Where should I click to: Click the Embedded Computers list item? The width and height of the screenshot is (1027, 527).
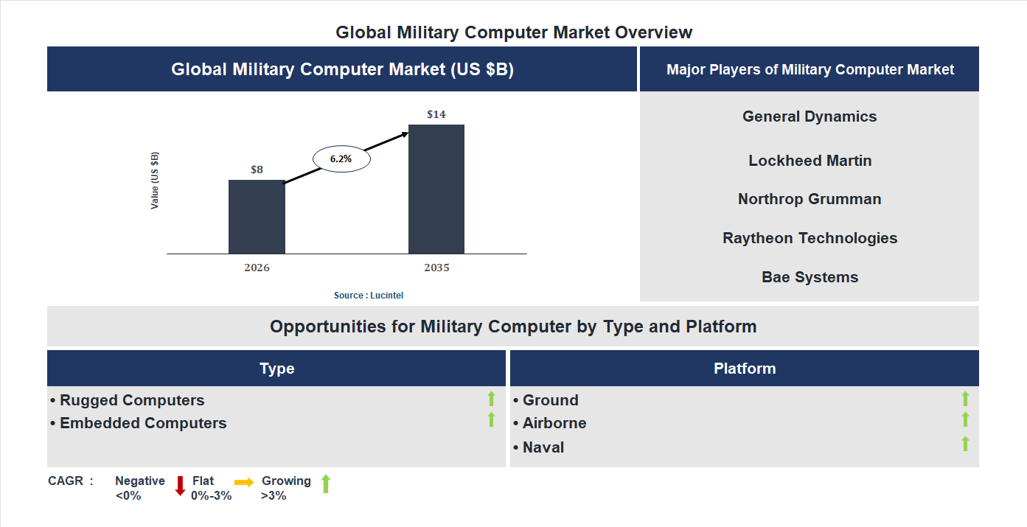139,423
